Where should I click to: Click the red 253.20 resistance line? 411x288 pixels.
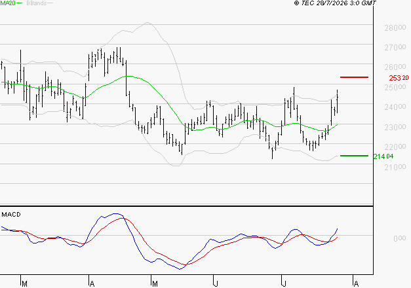click(354, 77)
